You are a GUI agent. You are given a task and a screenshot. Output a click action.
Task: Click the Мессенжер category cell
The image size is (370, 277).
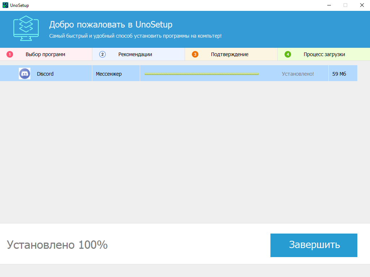coord(109,74)
